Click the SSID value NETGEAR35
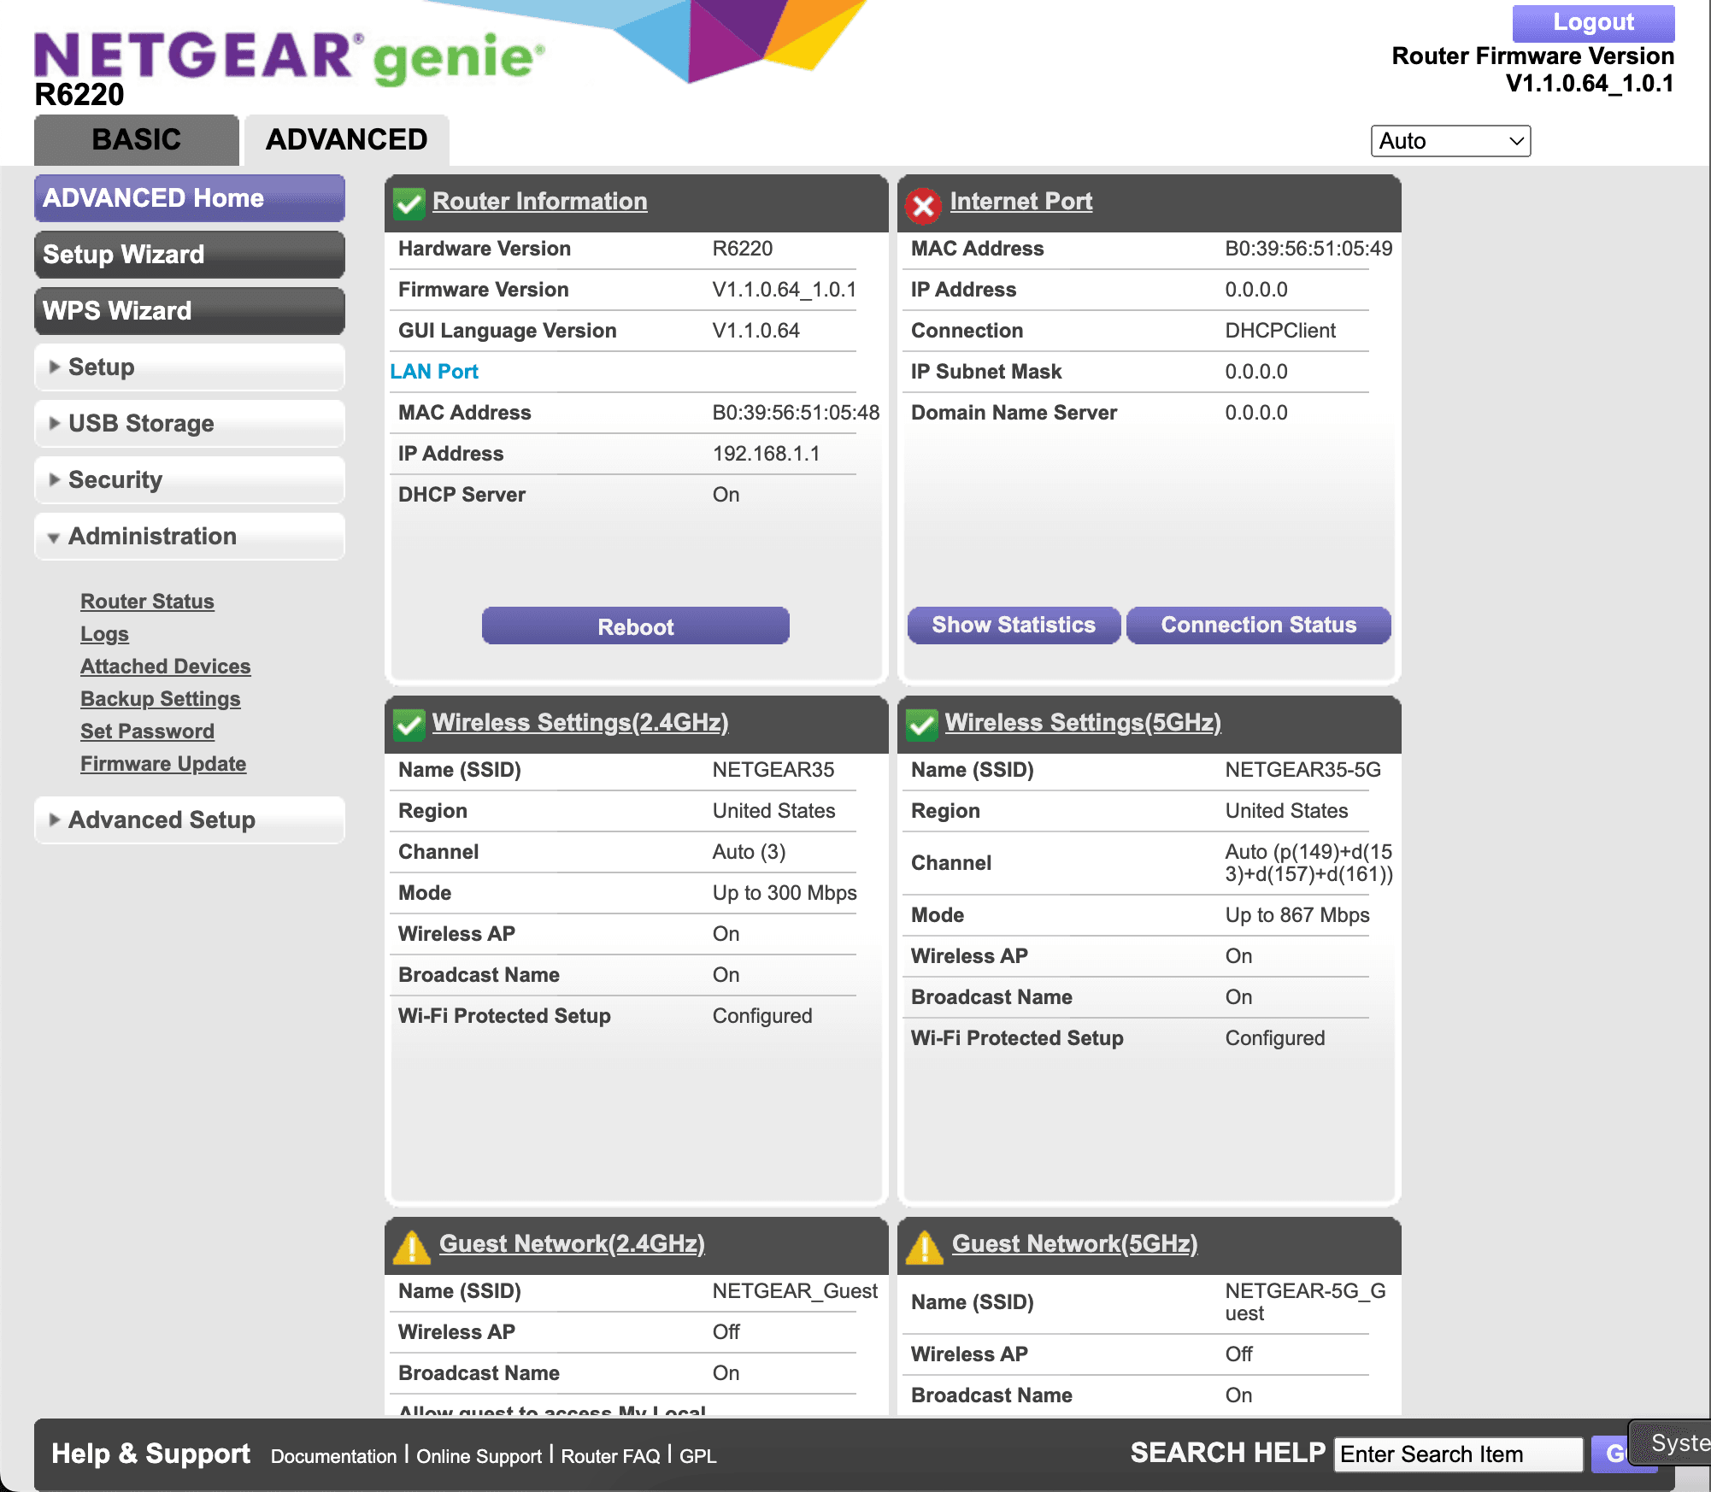 tap(773, 770)
